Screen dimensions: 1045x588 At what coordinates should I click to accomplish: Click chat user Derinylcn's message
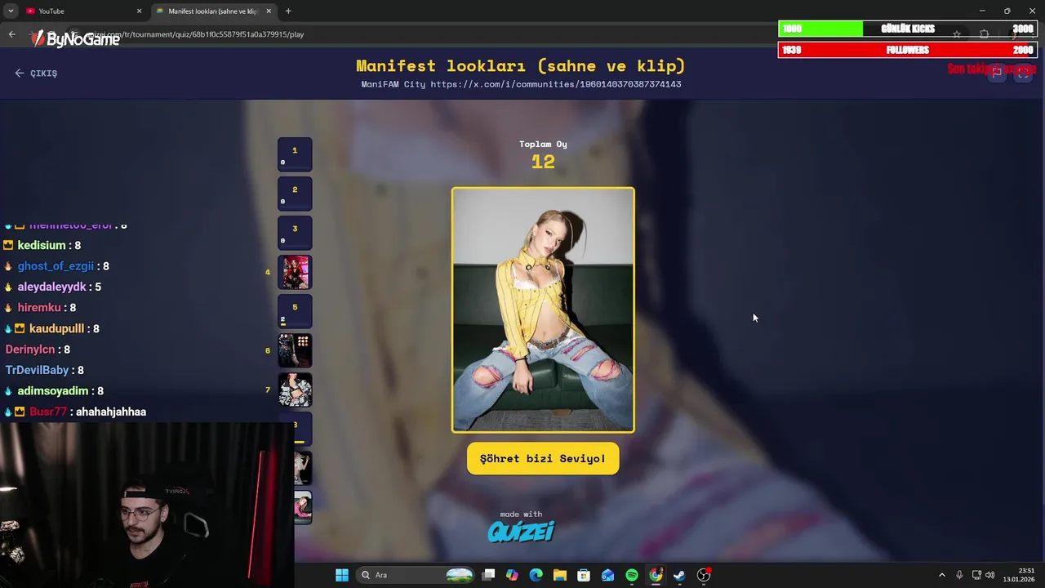(x=38, y=350)
